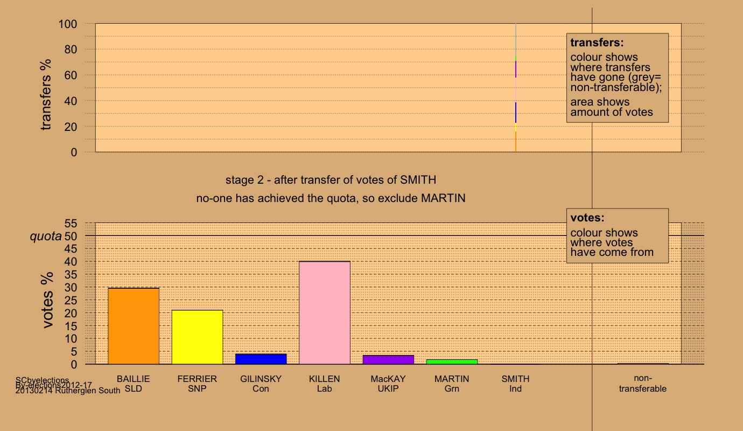Click the purple MacKAY UKIP bar
This screenshot has height=431, width=743.
click(x=388, y=360)
